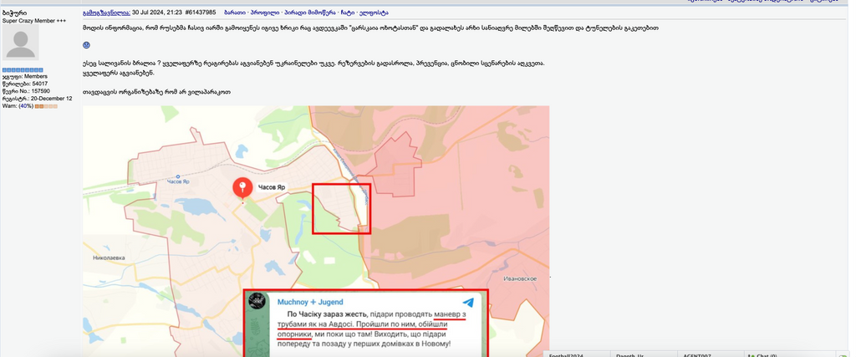The width and height of the screenshot is (856, 357).
Task: Open the embedded Chasiv Yar map image
Action: coord(316,232)
